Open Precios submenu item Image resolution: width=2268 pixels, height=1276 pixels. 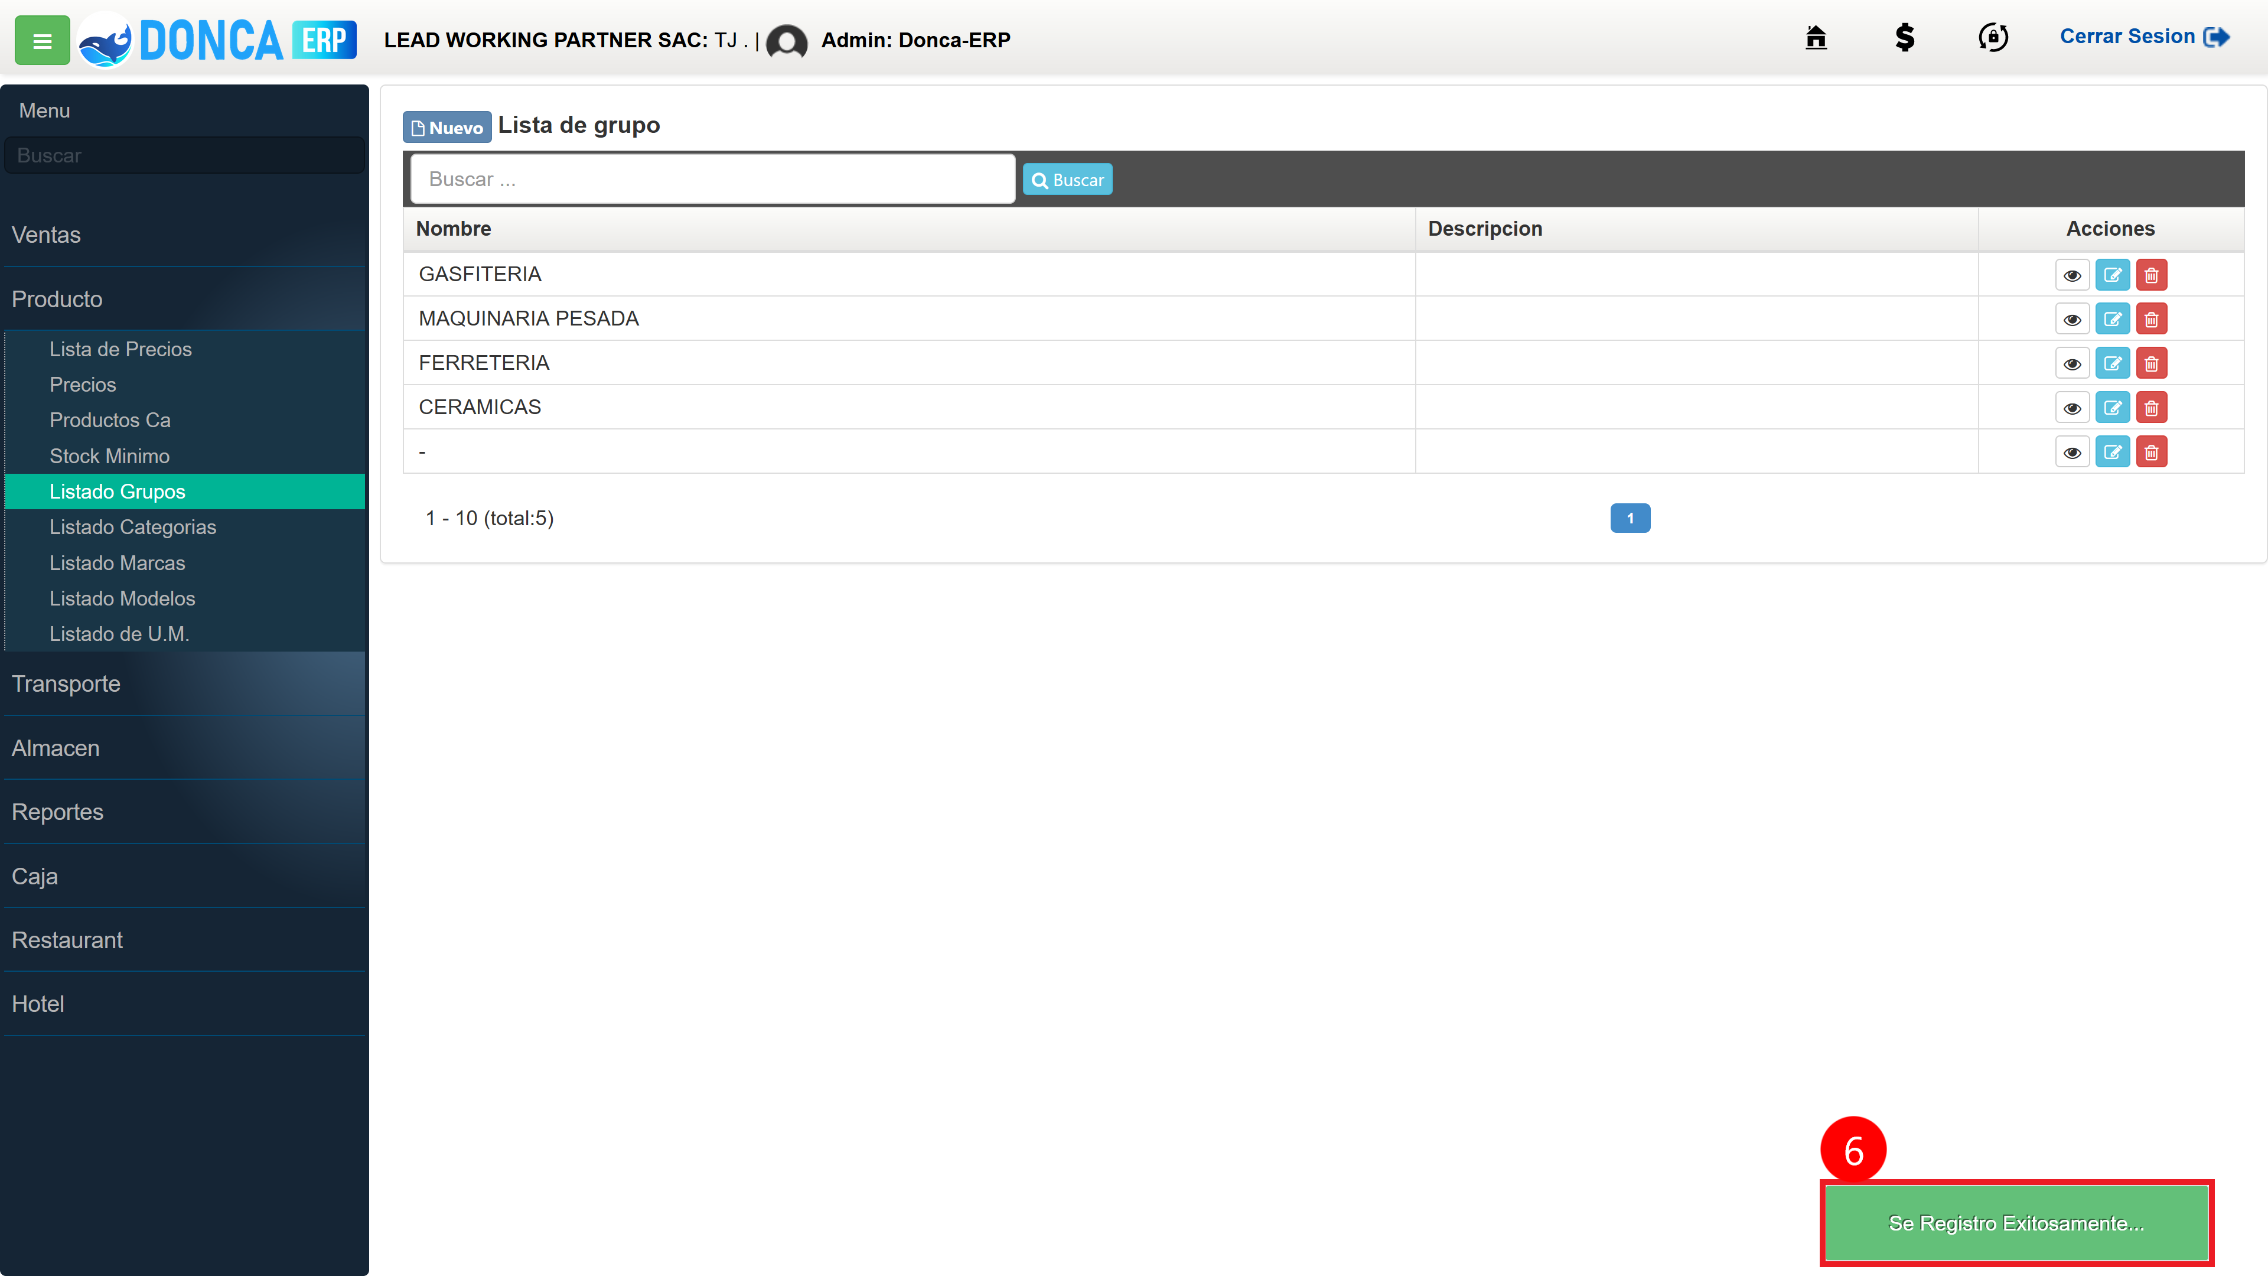(x=184, y=385)
